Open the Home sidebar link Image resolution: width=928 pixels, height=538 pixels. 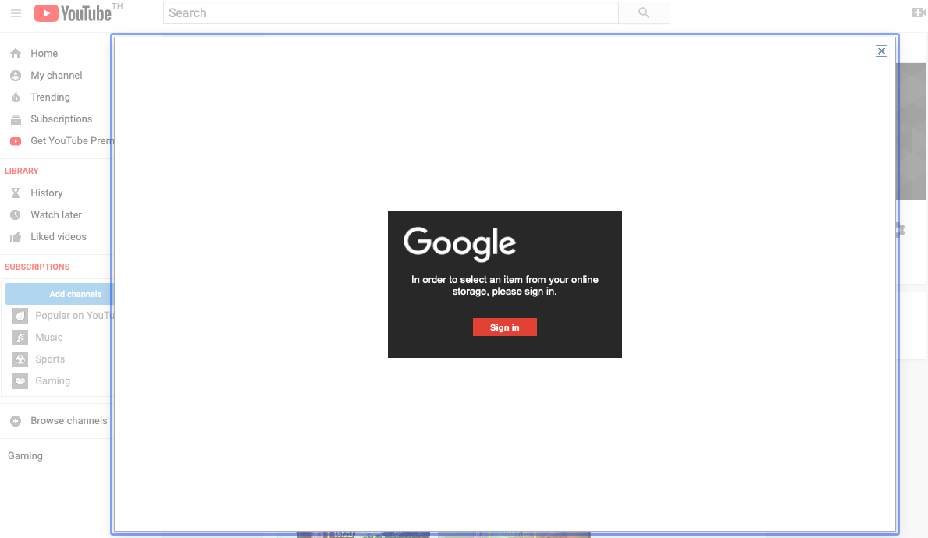point(44,53)
